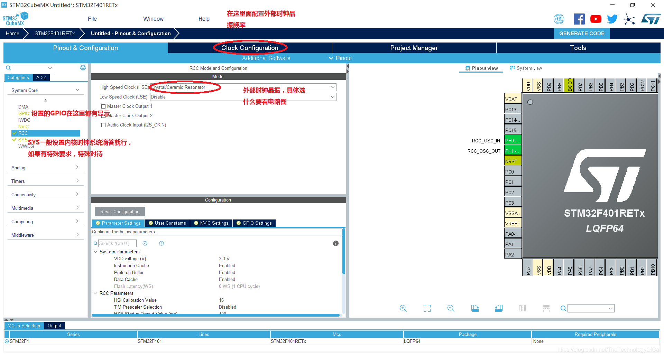Select the green PH0 RCC_OSC_IN pin
This screenshot has width=664, height=356.
pos(513,141)
